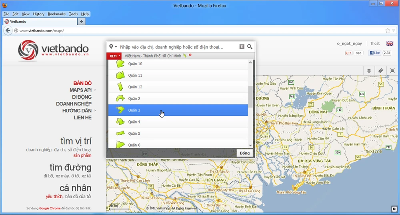Image resolution: width=400 pixels, height=215 pixels.
Task: Open the location pin dropdown
Action: point(113,47)
